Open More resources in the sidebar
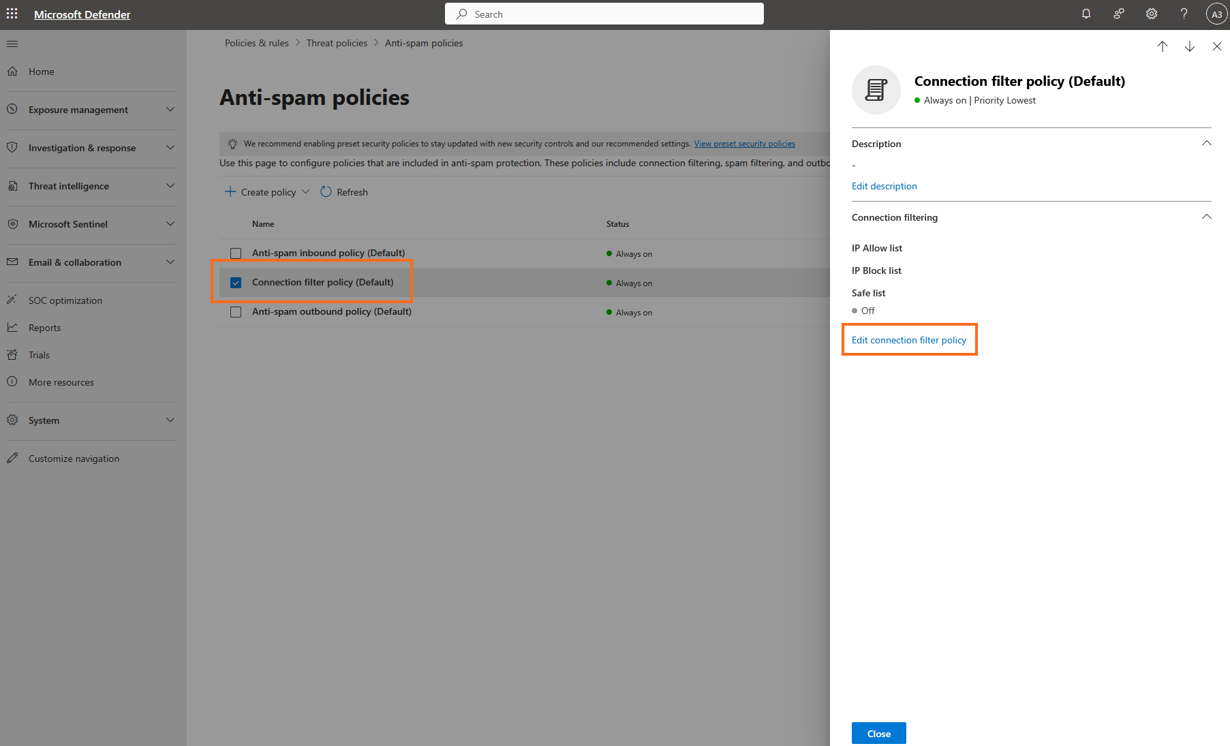Screen dimensions: 1230x746 tap(61, 382)
